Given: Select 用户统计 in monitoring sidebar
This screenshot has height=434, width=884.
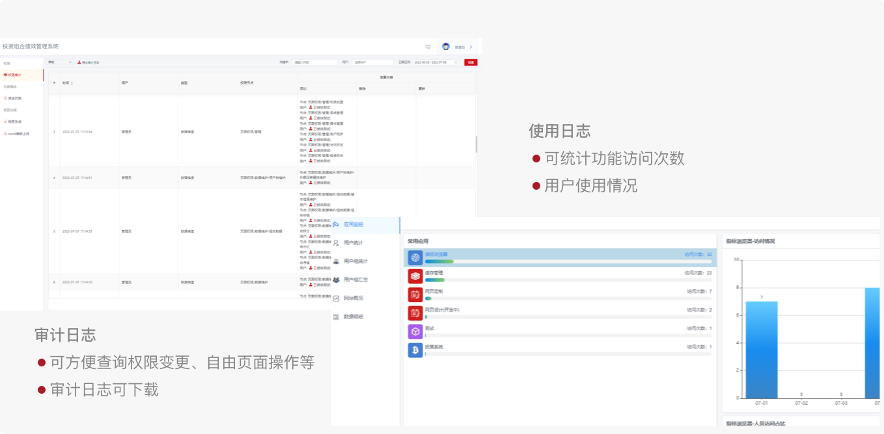Looking at the screenshot, I should click(353, 243).
